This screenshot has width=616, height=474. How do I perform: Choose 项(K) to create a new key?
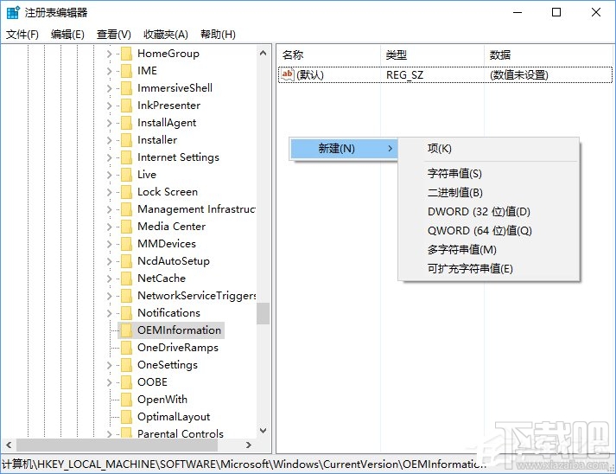pyautogui.click(x=489, y=149)
